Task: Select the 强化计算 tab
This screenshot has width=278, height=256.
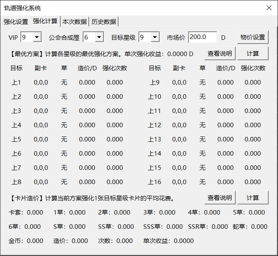Action: [x=45, y=22]
